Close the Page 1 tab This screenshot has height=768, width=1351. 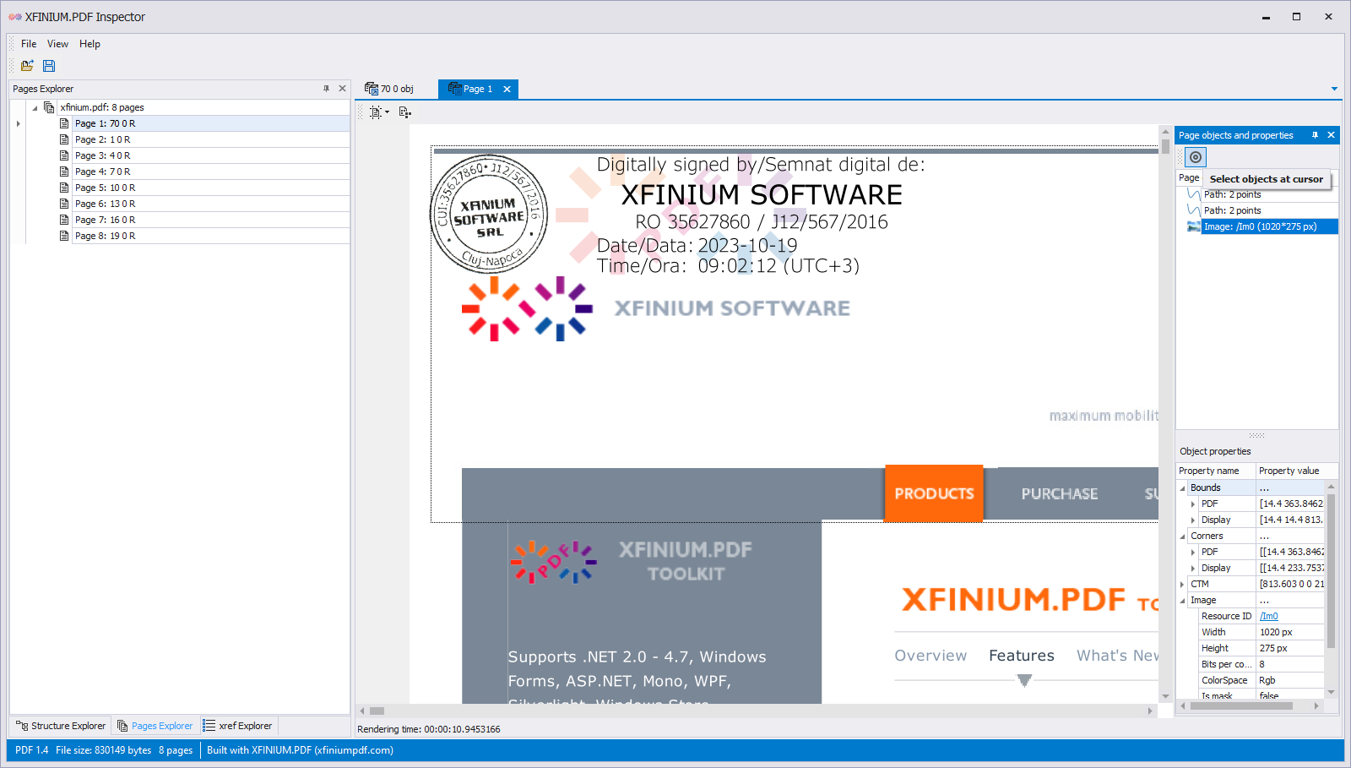507,89
